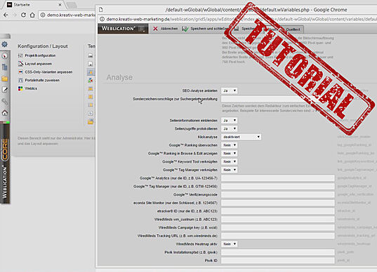Open Seitenzugriffe protokollieren dropdown
Viewport: 377px width, 272px height.
[x=229, y=129]
